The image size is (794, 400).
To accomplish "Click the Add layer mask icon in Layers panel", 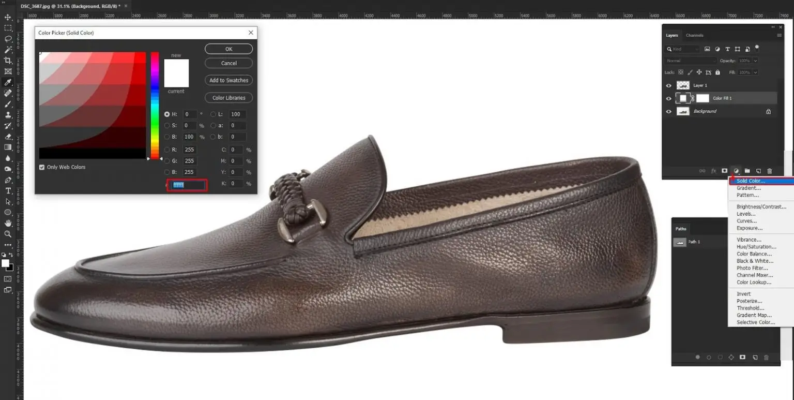I will (x=725, y=171).
